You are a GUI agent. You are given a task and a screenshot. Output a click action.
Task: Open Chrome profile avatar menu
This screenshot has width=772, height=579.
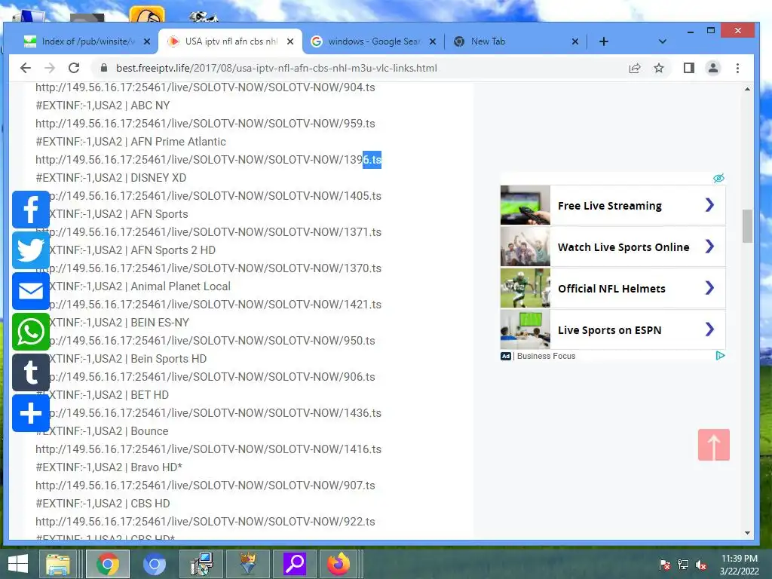pyautogui.click(x=713, y=68)
